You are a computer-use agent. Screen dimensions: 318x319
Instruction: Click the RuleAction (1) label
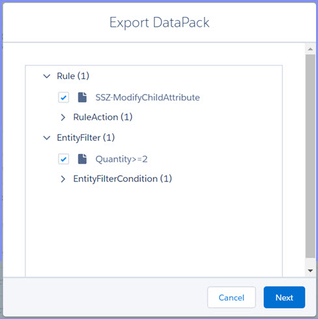pyautogui.click(x=103, y=117)
